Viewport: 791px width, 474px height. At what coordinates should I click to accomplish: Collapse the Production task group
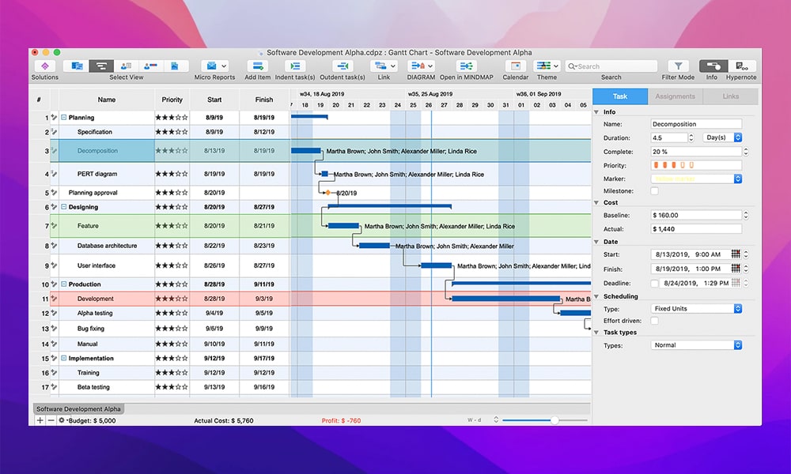64,284
